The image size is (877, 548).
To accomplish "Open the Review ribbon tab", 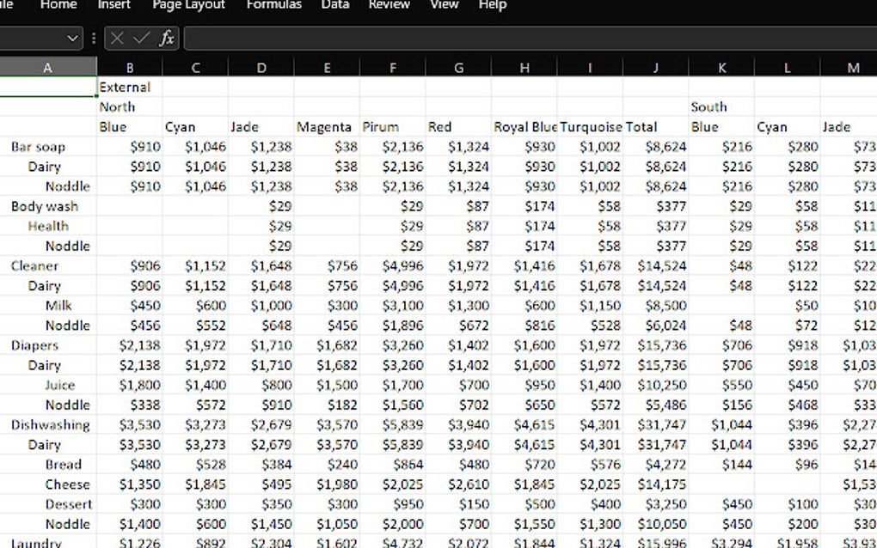I will (389, 5).
